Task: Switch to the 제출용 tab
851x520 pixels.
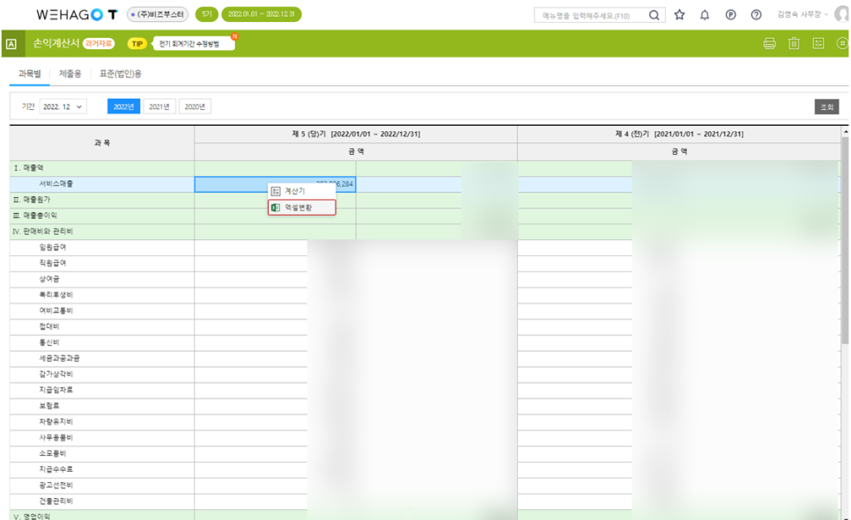Action: 70,74
